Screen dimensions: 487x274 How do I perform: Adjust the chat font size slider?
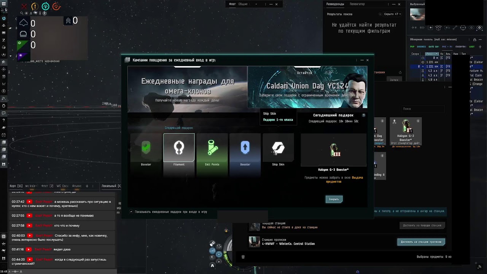[15, 271]
